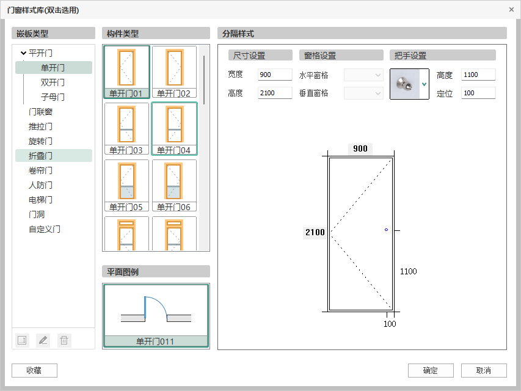521x391 pixels.
Task: Select the 单开门011 plan legend thumbnail
Action: click(x=156, y=315)
